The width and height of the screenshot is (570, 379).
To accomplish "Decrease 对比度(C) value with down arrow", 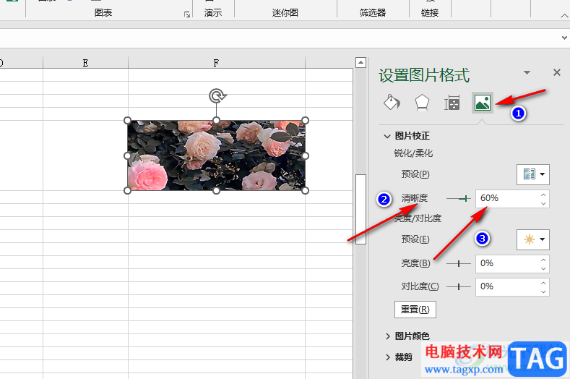I will click(x=543, y=291).
